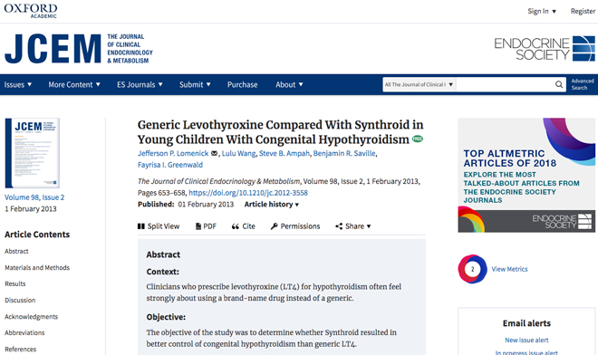Open the More Content menu
This screenshot has width=598, height=355.
pos(74,84)
